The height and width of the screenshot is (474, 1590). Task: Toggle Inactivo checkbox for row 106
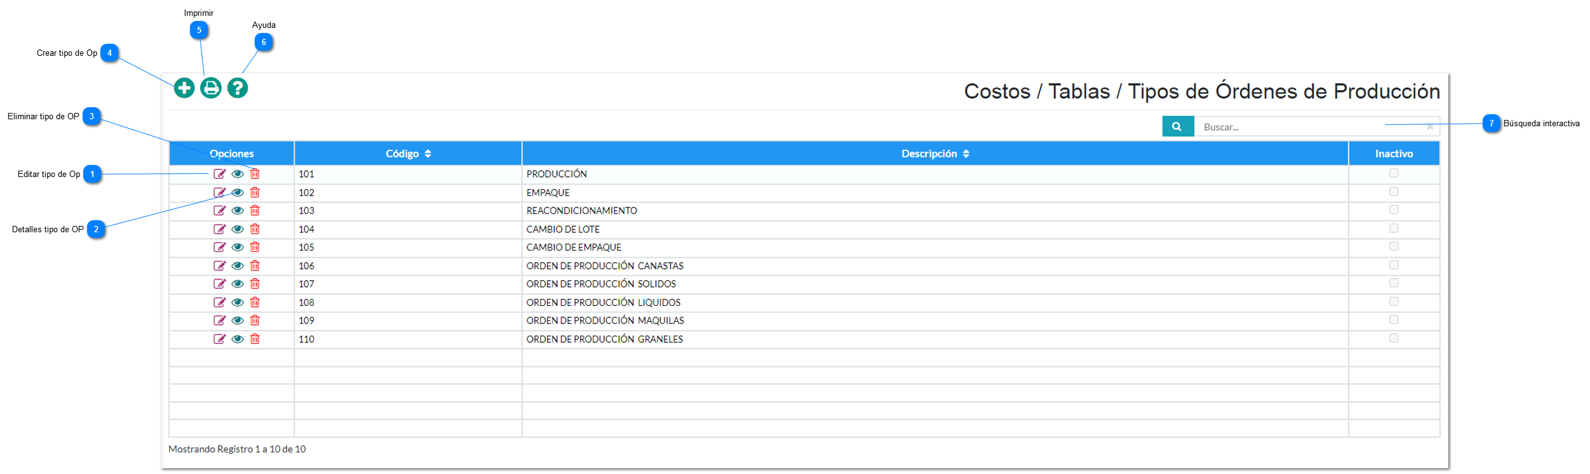click(x=1394, y=265)
